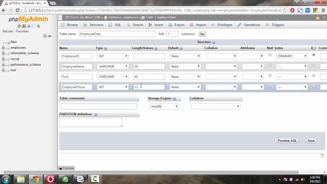Expand the information_schema tree node
Image resolution: width=327 pixels, height=184 pixels.
4,53
